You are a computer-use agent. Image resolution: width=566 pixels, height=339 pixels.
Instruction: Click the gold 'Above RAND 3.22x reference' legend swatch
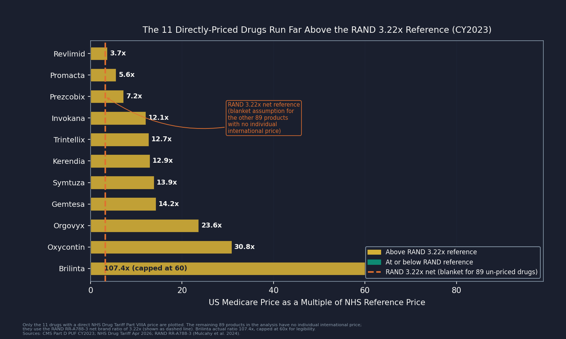[x=374, y=252]
